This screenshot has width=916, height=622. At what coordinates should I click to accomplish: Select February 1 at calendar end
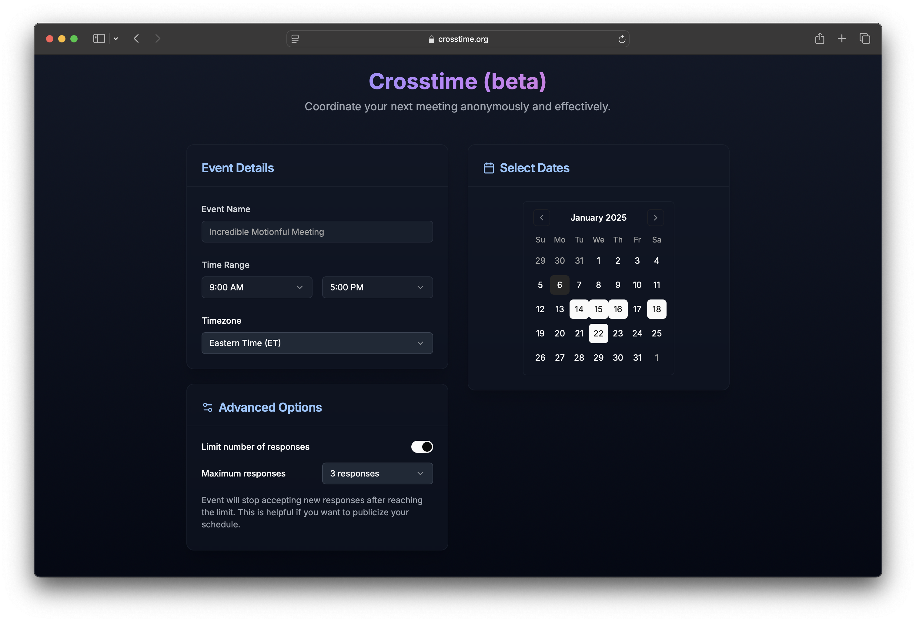pos(656,357)
